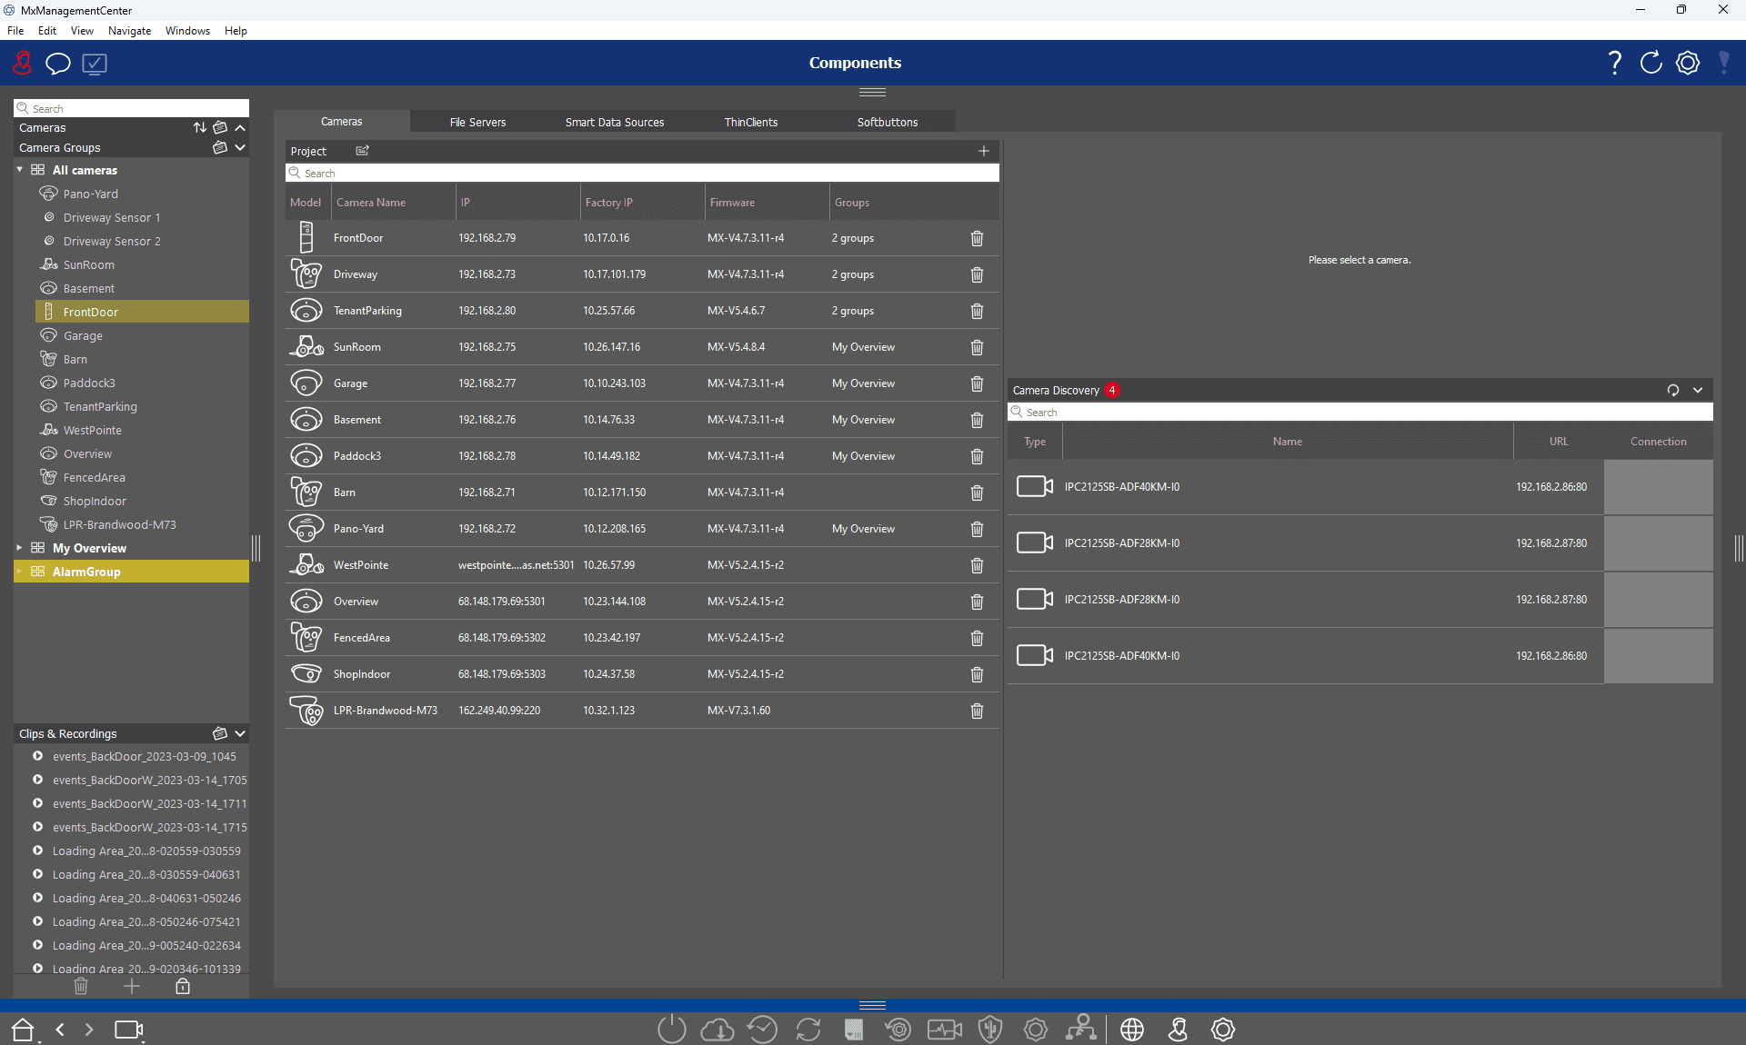Click the red user account icon
1746x1045 pixels.
22,63
